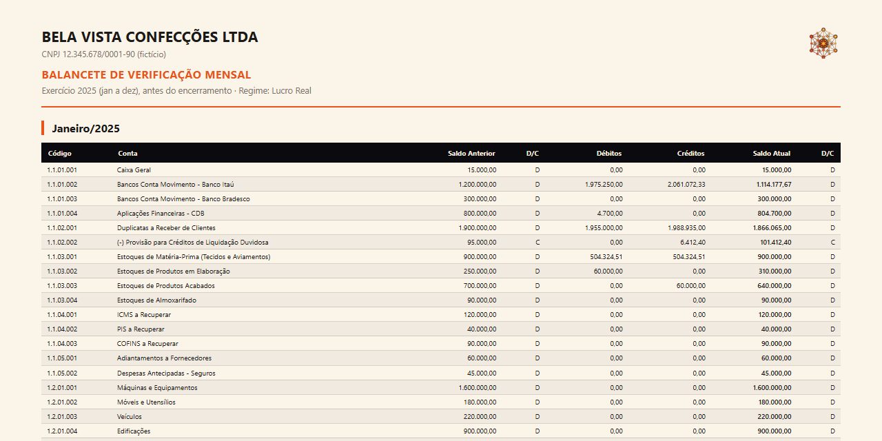The height and width of the screenshot is (441, 882).
Task: Select the Caixa Geral account name
Action: point(134,170)
